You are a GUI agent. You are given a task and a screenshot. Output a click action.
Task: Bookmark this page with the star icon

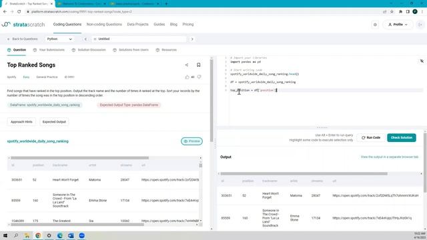click(x=392, y=12)
